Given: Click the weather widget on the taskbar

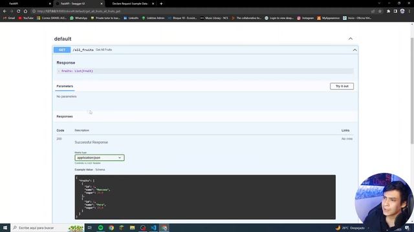Looking at the screenshot, I should tap(351, 227).
